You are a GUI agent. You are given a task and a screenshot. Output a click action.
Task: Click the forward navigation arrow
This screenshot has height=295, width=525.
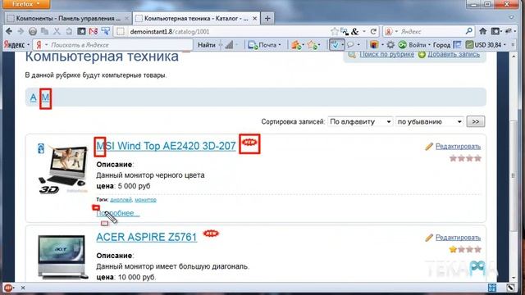21,31
